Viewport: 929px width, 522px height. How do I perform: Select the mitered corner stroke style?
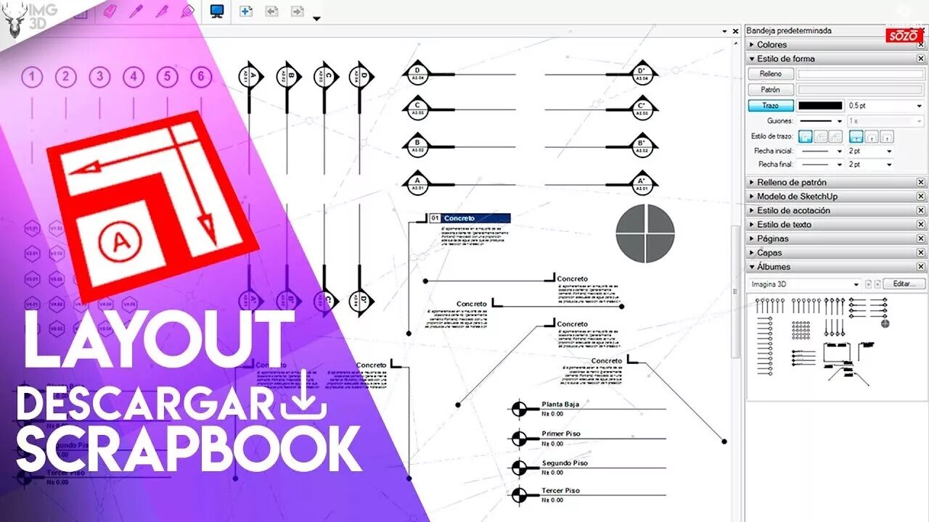(806, 136)
